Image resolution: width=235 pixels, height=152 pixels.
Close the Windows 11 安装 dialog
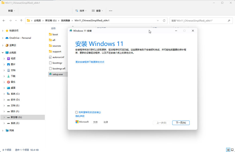pos(193,31)
